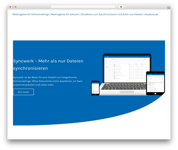Click the laptop device mockup image
The image size is (178, 150).
coord(125,74)
